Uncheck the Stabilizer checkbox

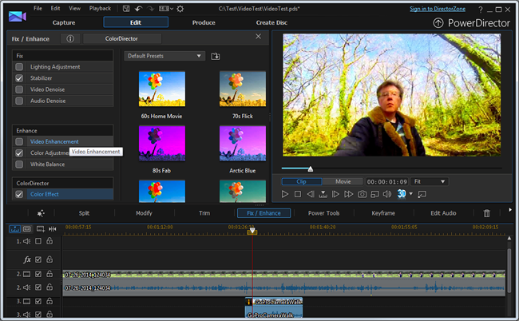(x=19, y=78)
